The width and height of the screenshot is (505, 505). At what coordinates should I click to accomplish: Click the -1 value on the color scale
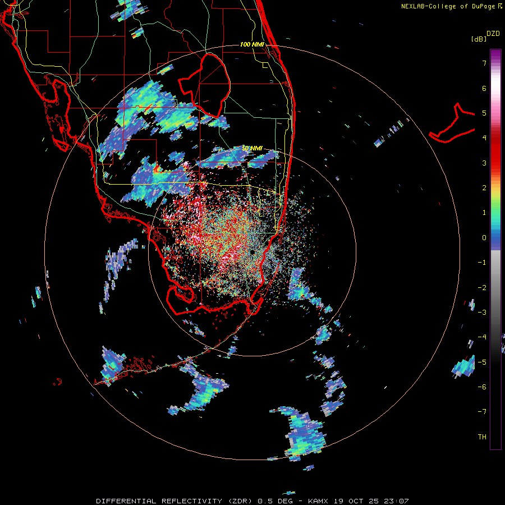click(x=482, y=263)
